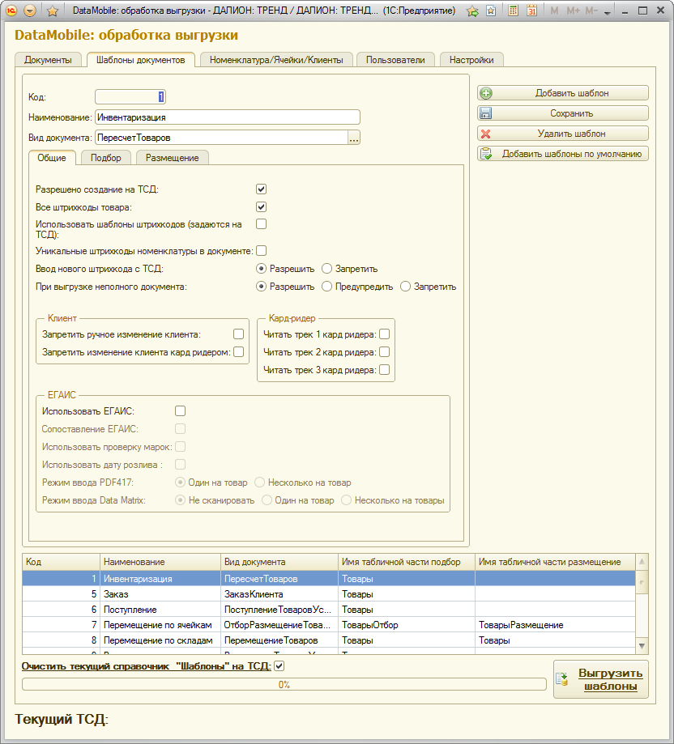The height and width of the screenshot is (744, 674).
Task: Select Перемещение по складам row
Action: 329,640
